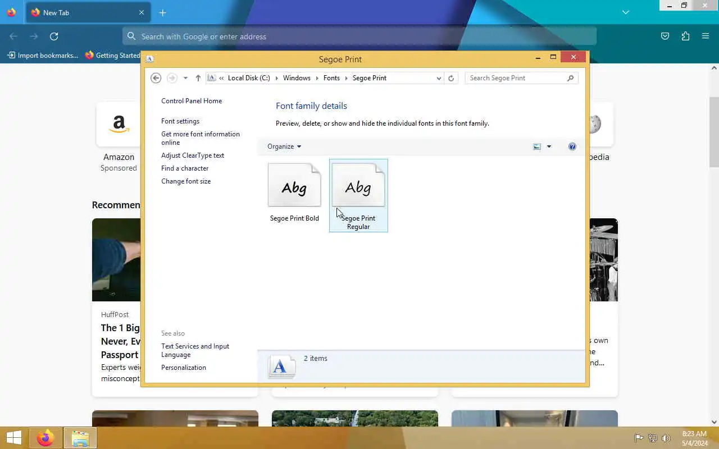Click "2 items" in the details pane

[x=316, y=358]
